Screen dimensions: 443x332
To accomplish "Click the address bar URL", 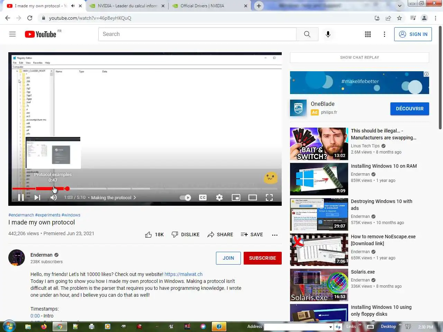I will pyautogui.click(x=90, y=18).
